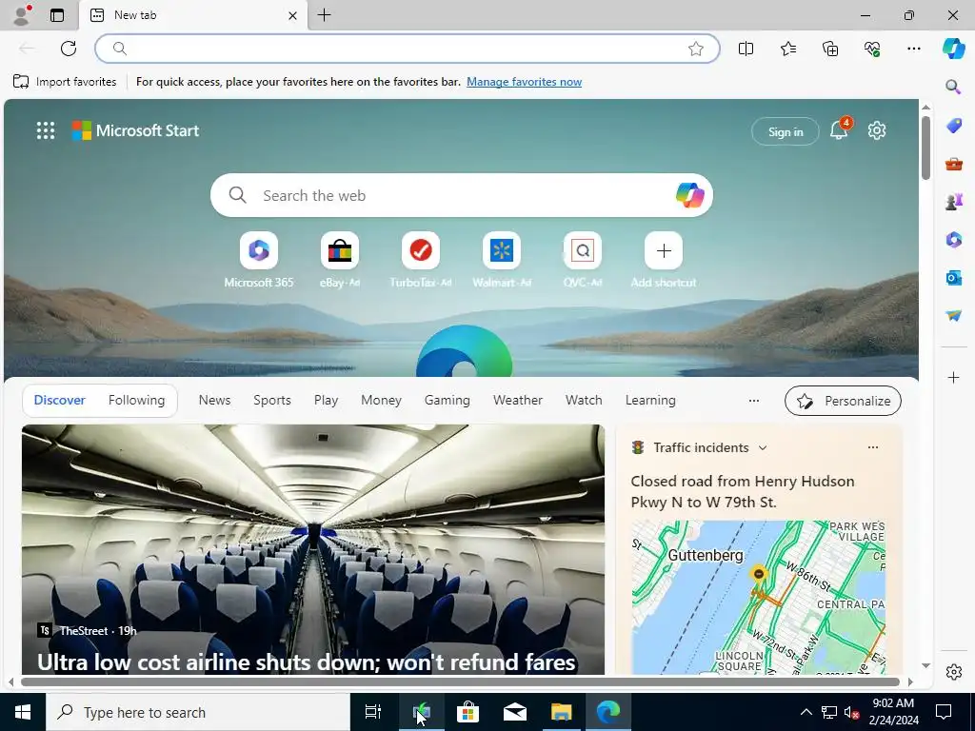The width and height of the screenshot is (975, 731).
Task: Open File Explorer from taskbar
Action: 561,712
